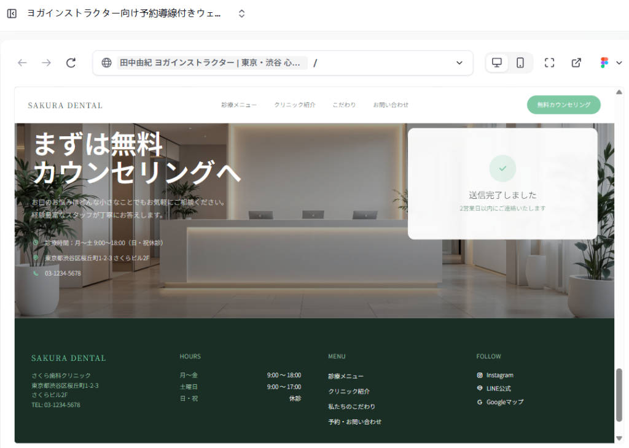The height and width of the screenshot is (448, 629).
Task: Click the SAKURA DENTAL header logo
Action: [x=65, y=106]
